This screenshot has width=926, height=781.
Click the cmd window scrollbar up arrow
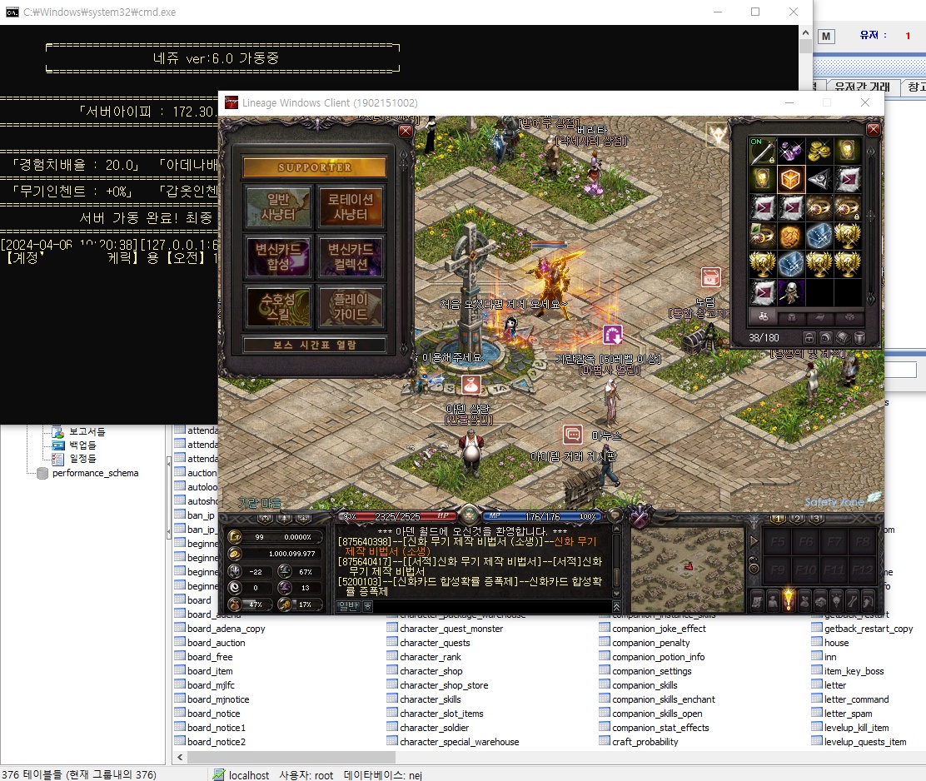tap(805, 32)
